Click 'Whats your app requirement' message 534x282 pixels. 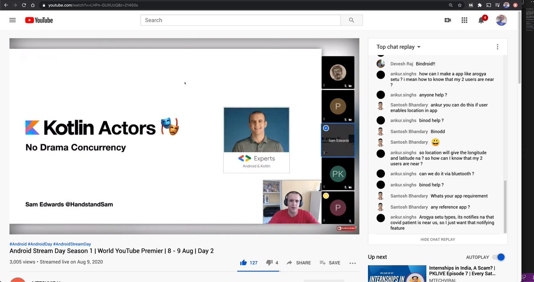459,196
